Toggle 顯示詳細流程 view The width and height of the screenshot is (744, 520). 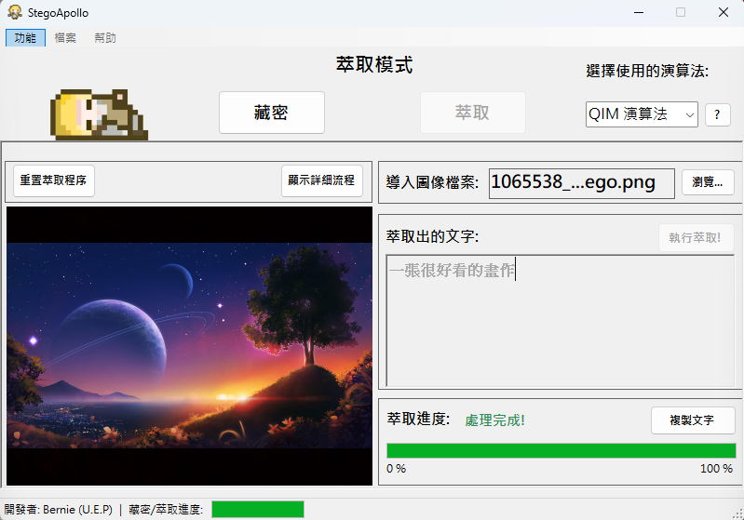coord(321,180)
